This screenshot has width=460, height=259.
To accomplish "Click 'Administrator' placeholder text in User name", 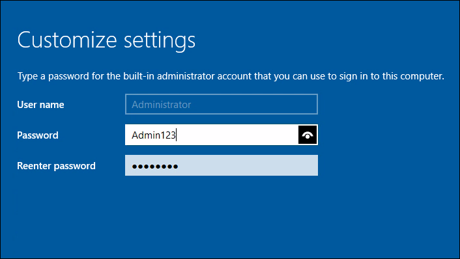I will click(162, 105).
